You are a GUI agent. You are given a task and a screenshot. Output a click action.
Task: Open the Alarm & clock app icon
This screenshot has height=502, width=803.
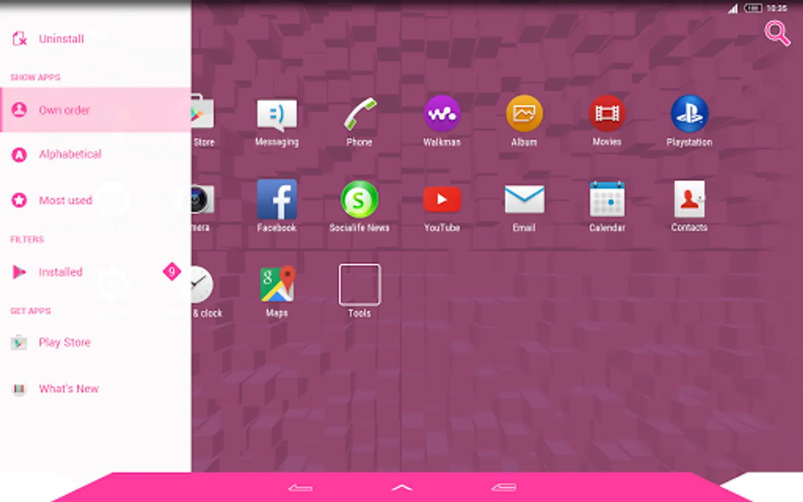click(202, 284)
